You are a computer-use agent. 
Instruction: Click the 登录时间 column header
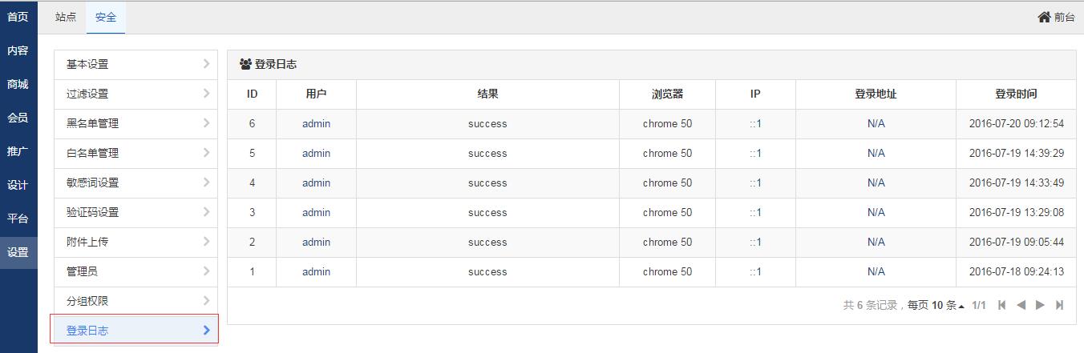[1016, 94]
